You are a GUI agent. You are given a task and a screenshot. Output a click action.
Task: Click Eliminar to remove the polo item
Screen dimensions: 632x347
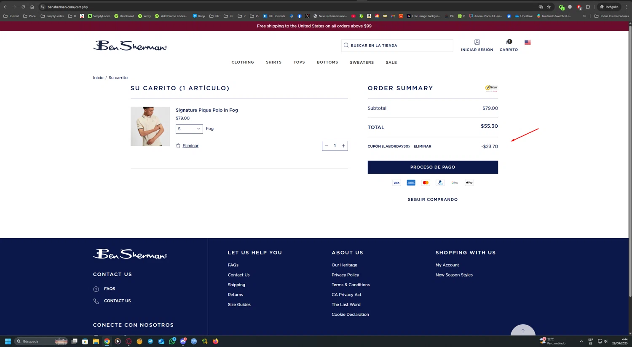coord(190,146)
